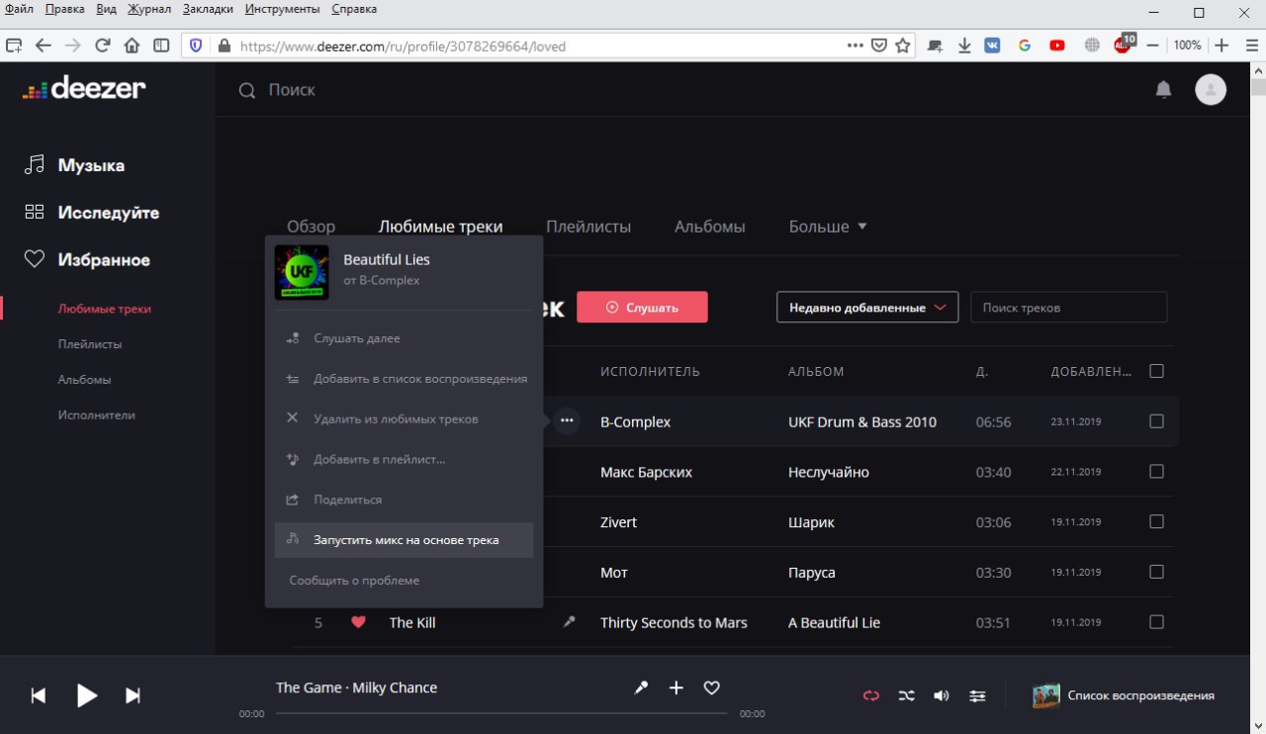Open the Инструменты menu
Viewport: 1266px width, 734px height.
tap(282, 9)
